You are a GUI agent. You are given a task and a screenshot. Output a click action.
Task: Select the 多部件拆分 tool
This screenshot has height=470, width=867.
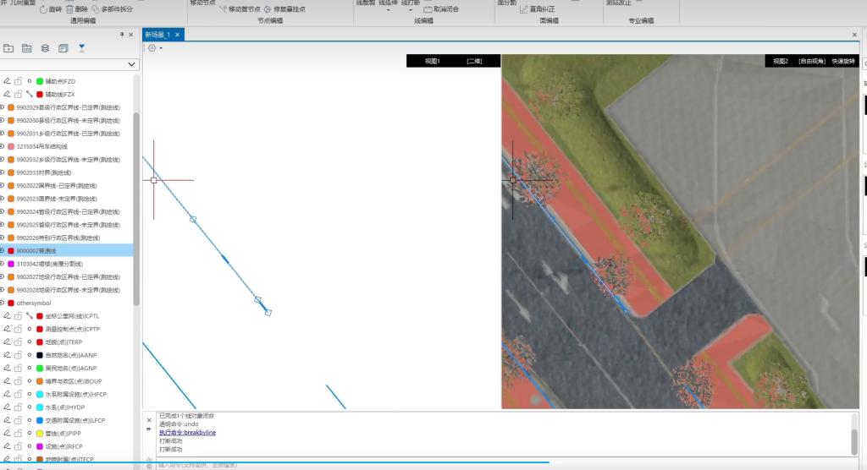111,8
